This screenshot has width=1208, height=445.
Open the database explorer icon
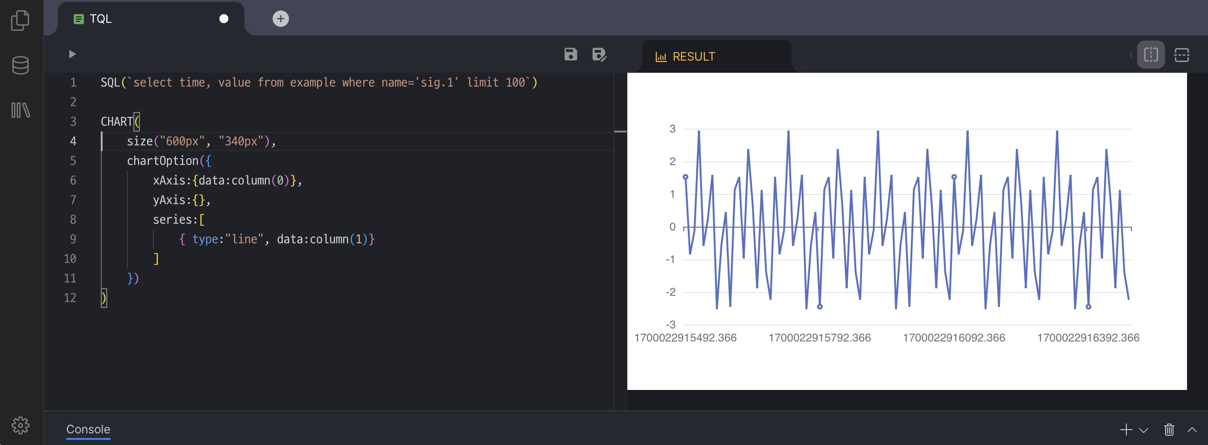[20, 65]
